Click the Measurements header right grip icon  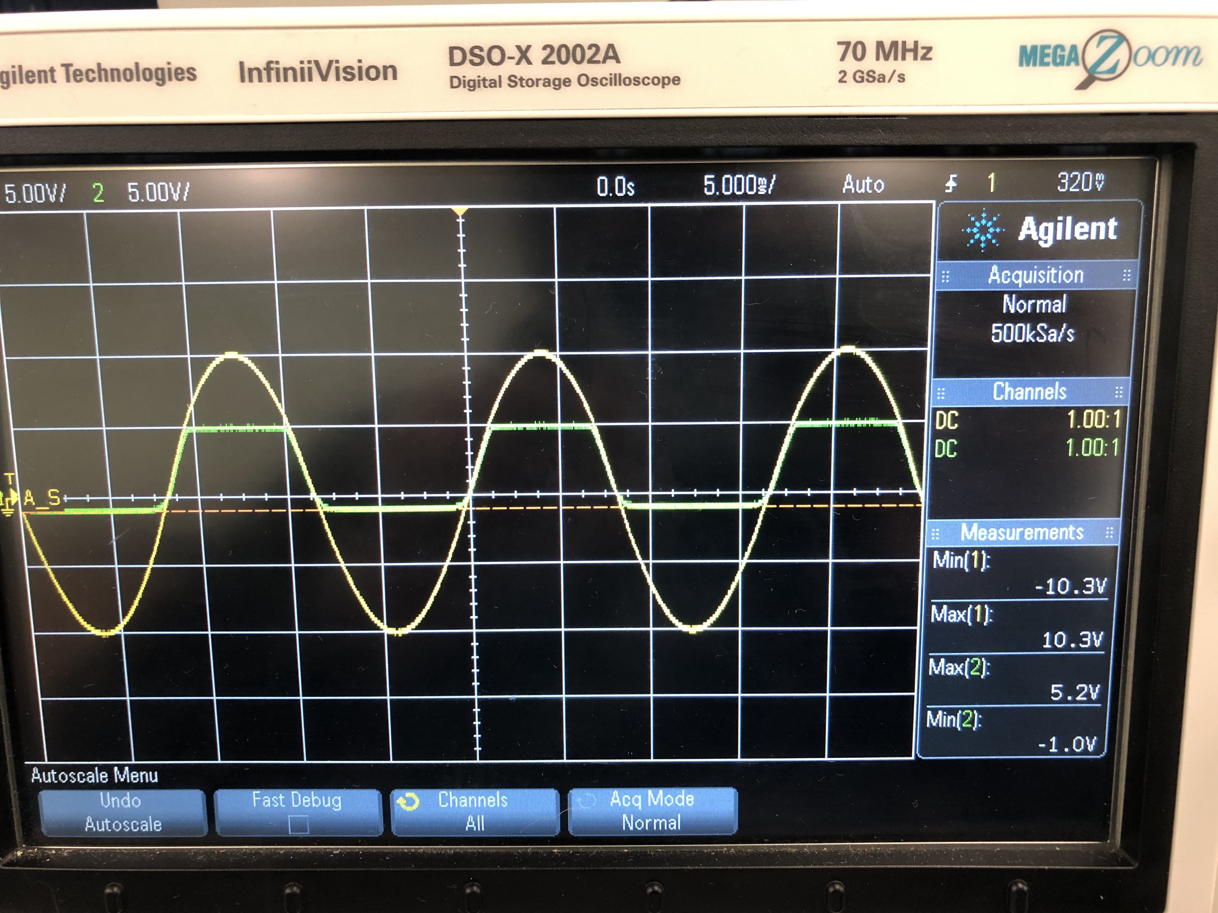(x=1110, y=532)
